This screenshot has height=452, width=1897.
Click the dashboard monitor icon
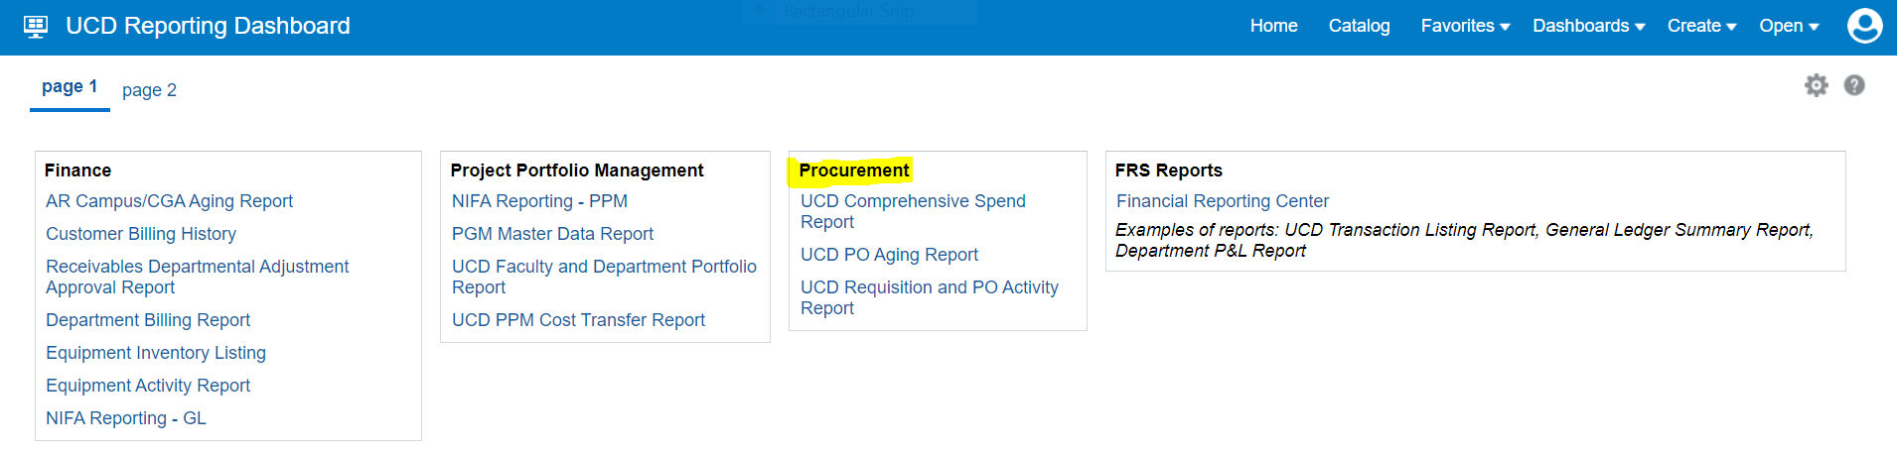pyautogui.click(x=36, y=27)
